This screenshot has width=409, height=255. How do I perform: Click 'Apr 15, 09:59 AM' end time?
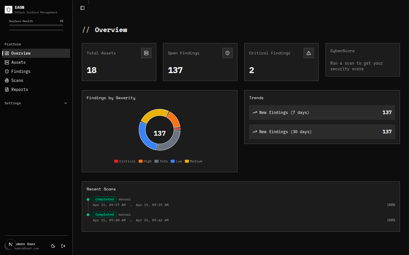click(x=152, y=205)
